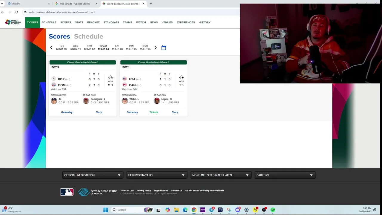Click the taskbar clock showing 8:19 PM
382x215 pixels.
366,210
